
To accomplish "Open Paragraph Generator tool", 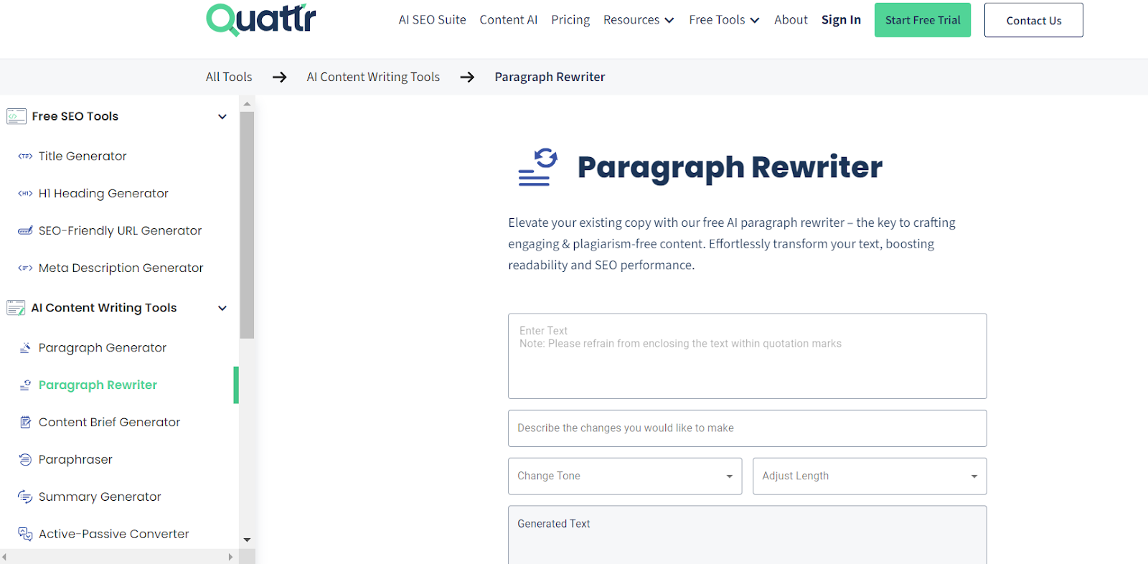I will point(103,348).
